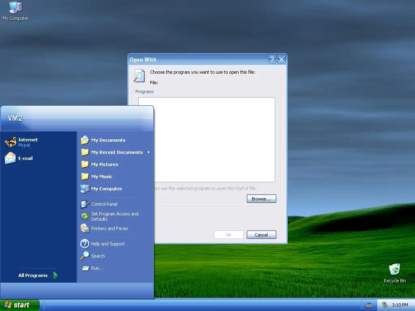The width and height of the screenshot is (415, 311).
Task: Expand My Recent Documents submenu
Action: pos(115,152)
